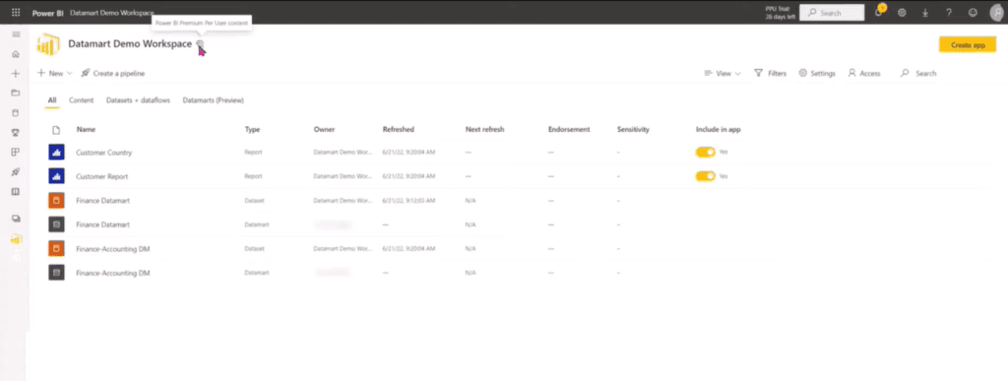Viewport: 1008px width, 381px height.
Task: Click the download arrow icon in header
Action: point(925,12)
